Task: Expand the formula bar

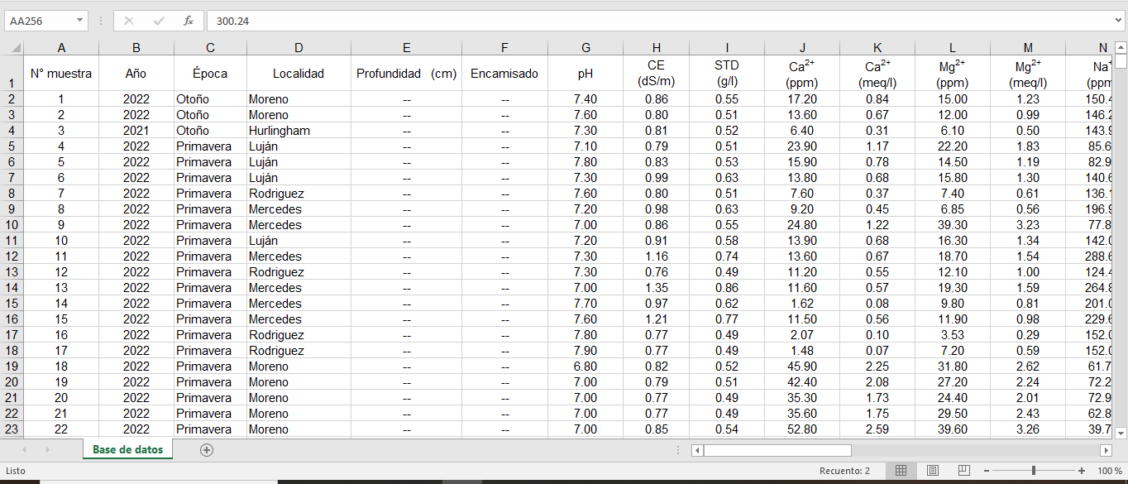Action: pyautogui.click(x=1119, y=21)
